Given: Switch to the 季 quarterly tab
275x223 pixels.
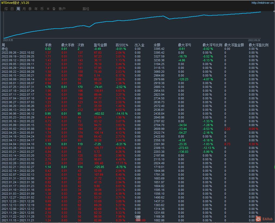Looking at the screenshot, I should point(30,9).
